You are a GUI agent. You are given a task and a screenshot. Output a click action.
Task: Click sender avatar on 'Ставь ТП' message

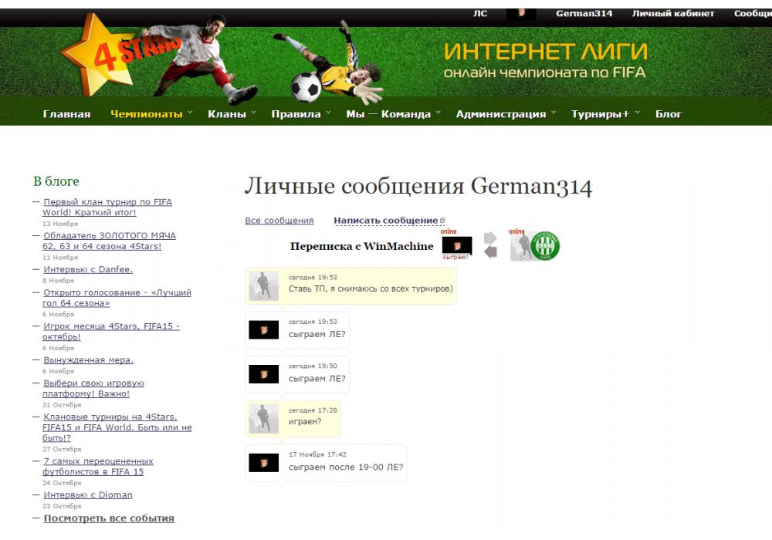point(263,285)
